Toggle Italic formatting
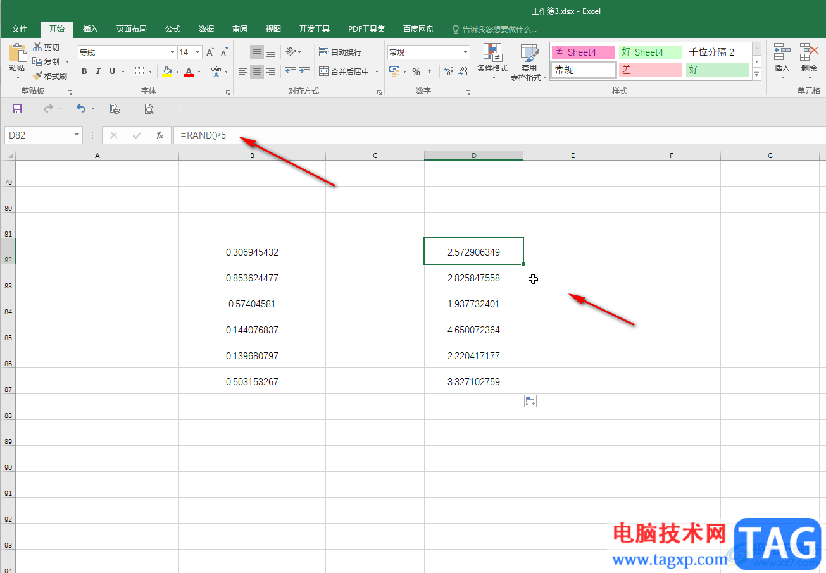The width and height of the screenshot is (826, 573). click(x=99, y=71)
